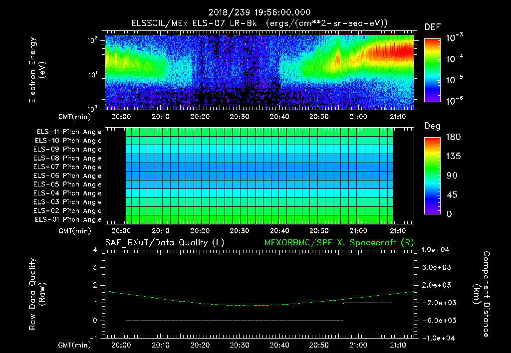The image size is (511, 353).
Task: Click the Deg color bar label
Action: [x=433, y=126]
